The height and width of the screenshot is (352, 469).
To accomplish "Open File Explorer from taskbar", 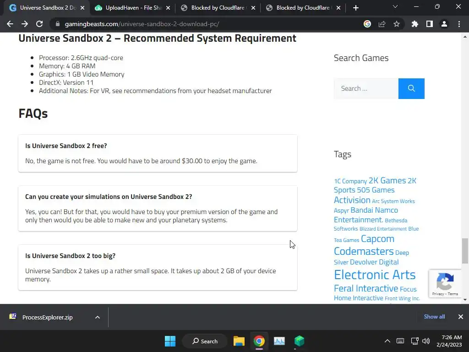I will [239, 341].
